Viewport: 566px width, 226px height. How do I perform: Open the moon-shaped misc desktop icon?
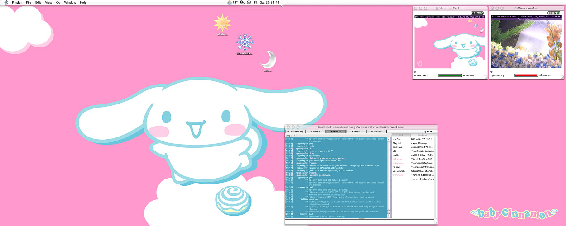click(268, 60)
